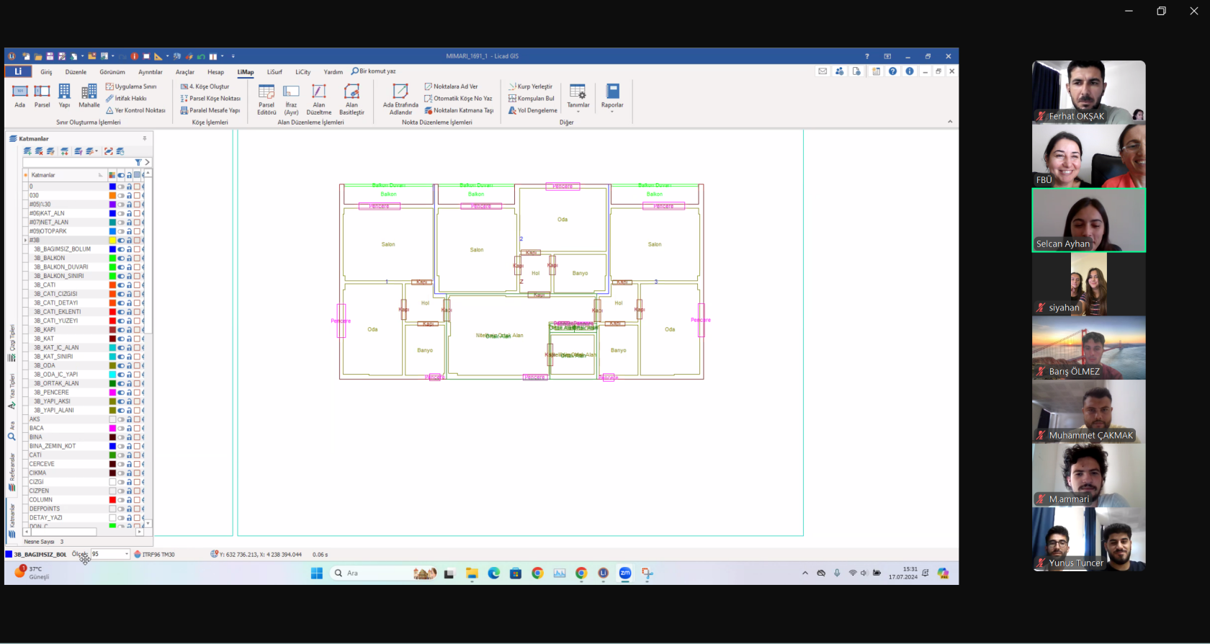Select the Ada boundary tool

point(19,96)
